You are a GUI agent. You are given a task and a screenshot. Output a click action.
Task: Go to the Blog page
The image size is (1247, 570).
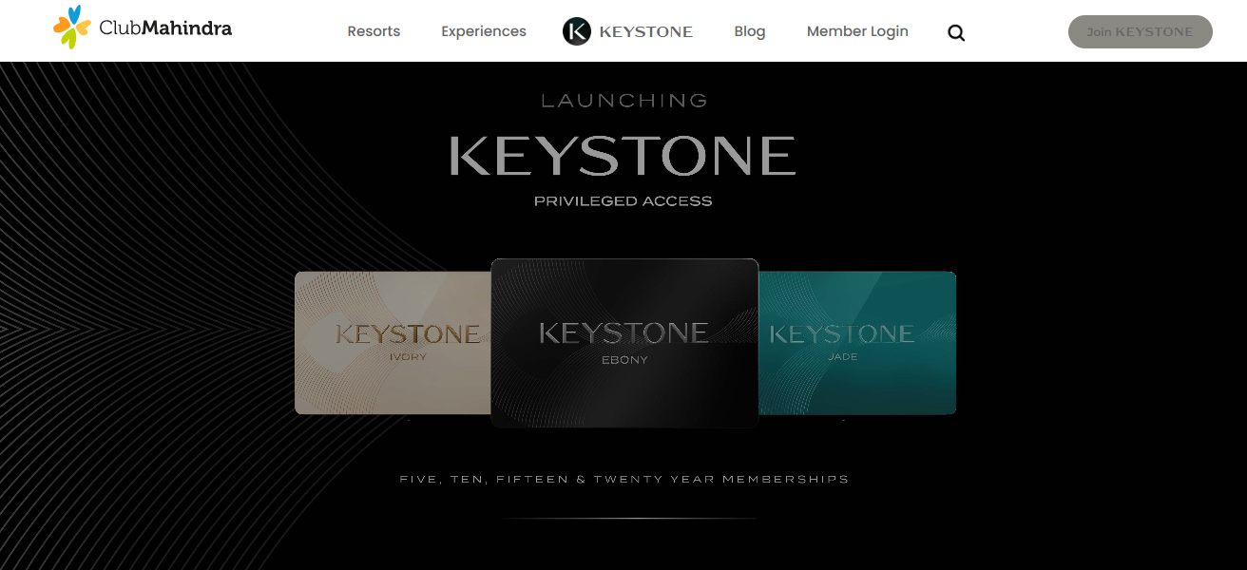[750, 31]
